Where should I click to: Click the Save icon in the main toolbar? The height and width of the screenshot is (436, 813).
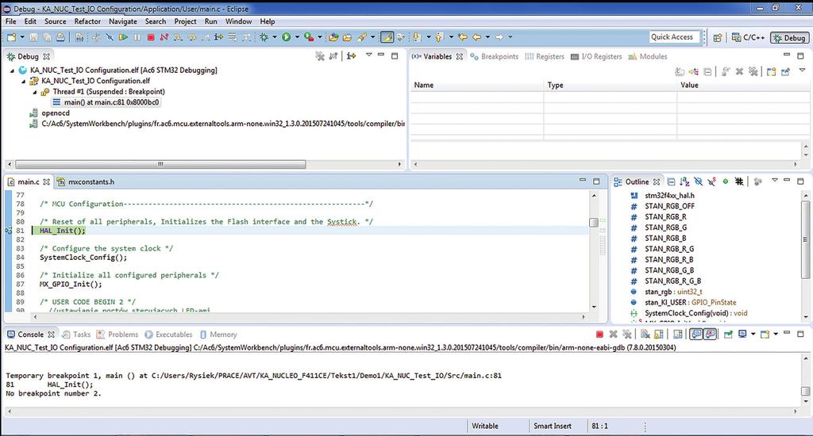pos(33,37)
